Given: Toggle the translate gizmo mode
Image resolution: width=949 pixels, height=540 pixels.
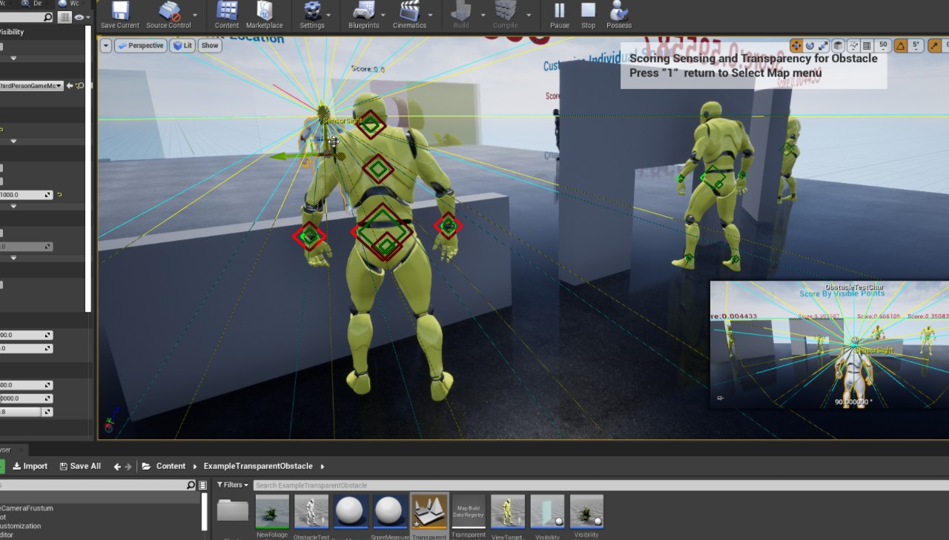Looking at the screenshot, I should point(796,46).
